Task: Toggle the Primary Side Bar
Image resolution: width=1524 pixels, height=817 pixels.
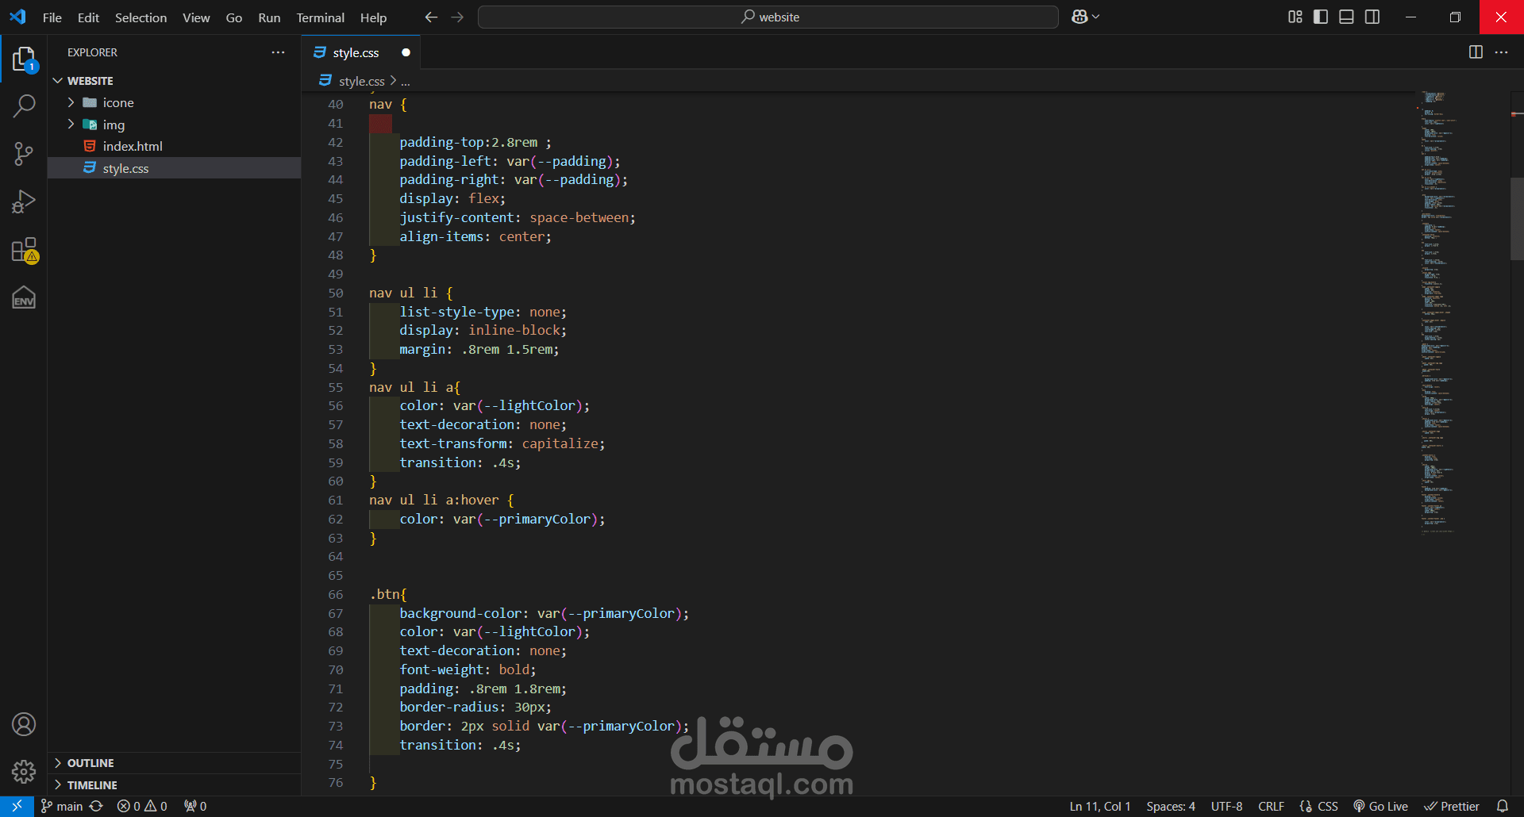Action: tap(1321, 17)
